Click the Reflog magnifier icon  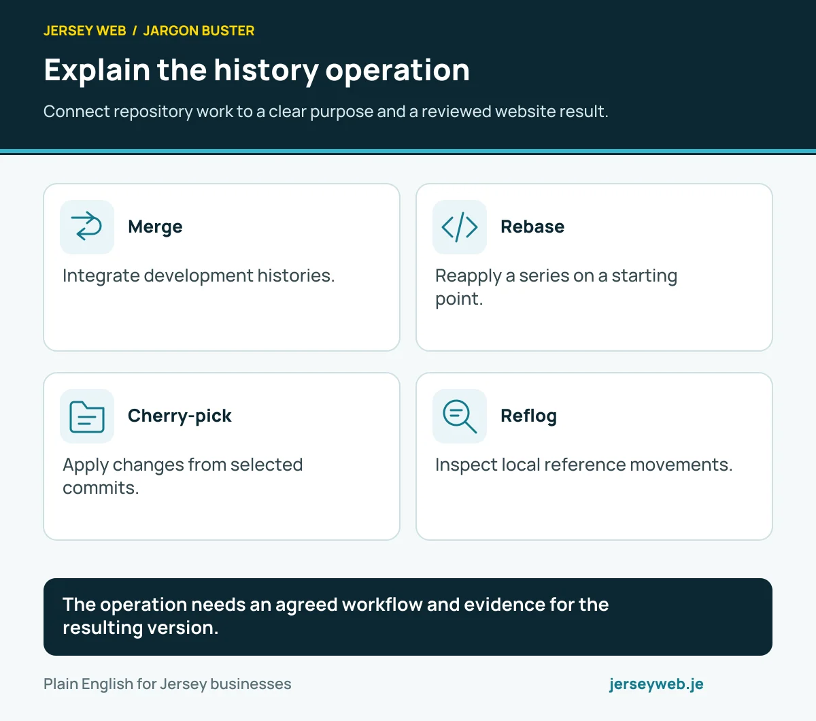[460, 416]
